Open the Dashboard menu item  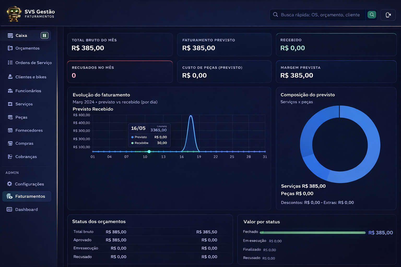26,209
